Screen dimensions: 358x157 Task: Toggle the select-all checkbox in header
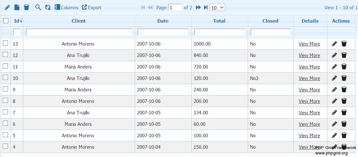tap(6, 21)
